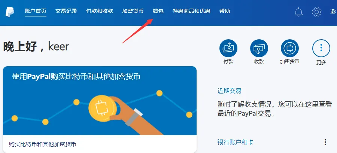
Task: Click the 付款 send money icon
Action: click(228, 48)
